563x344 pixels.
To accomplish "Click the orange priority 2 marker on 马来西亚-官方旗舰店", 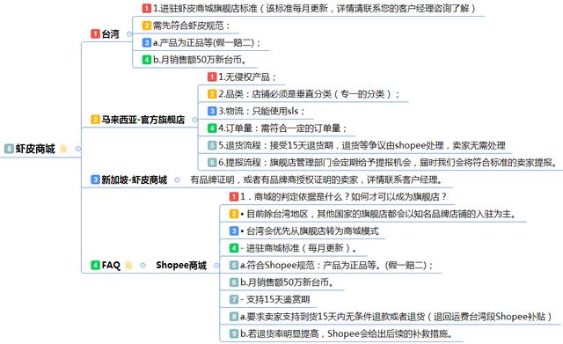I will (x=95, y=120).
